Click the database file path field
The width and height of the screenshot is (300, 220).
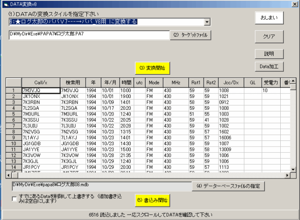point(102,186)
